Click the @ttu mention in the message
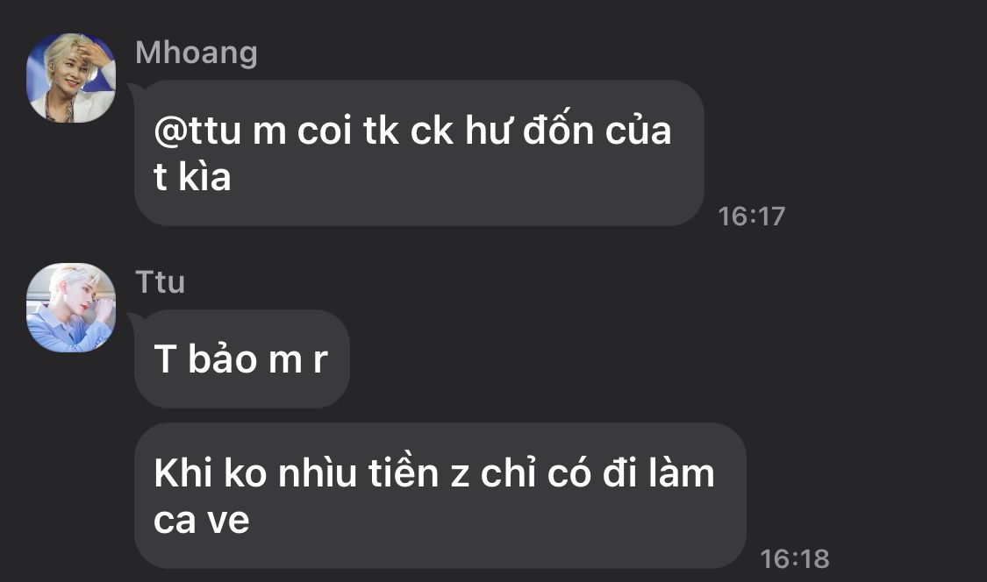This screenshot has width=987, height=582. [197, 131]
